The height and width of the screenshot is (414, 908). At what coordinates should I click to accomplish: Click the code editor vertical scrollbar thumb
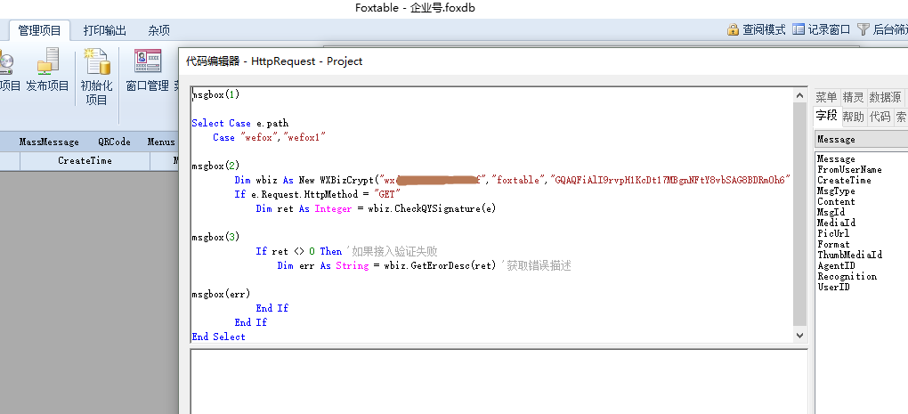tap(799, 214)
